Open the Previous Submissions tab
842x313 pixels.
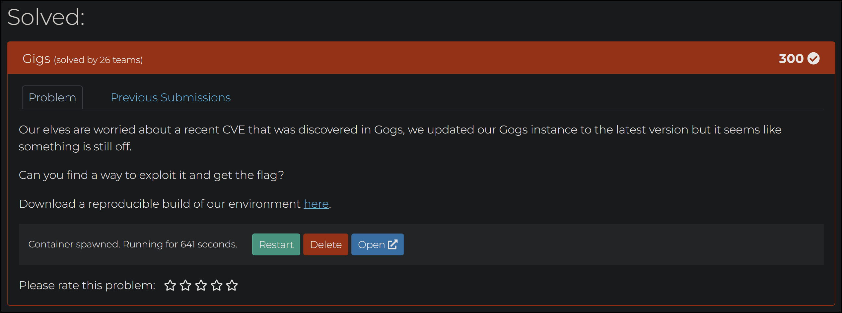tap(171, 97)
